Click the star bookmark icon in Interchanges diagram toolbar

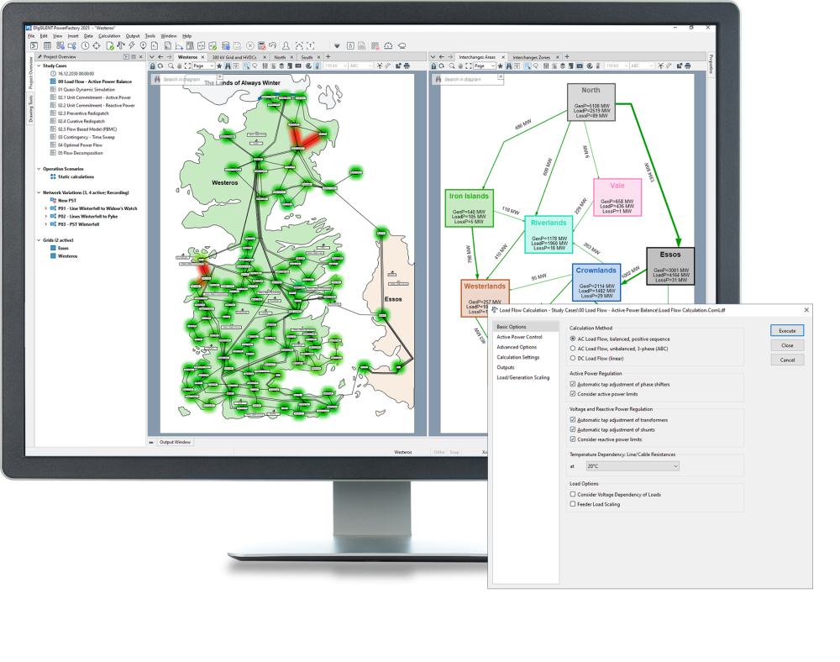501,66
